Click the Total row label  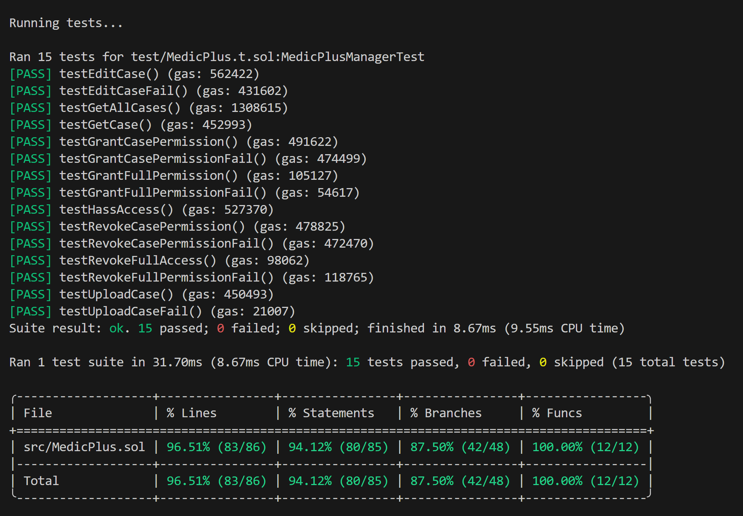[x=41, y=481]
